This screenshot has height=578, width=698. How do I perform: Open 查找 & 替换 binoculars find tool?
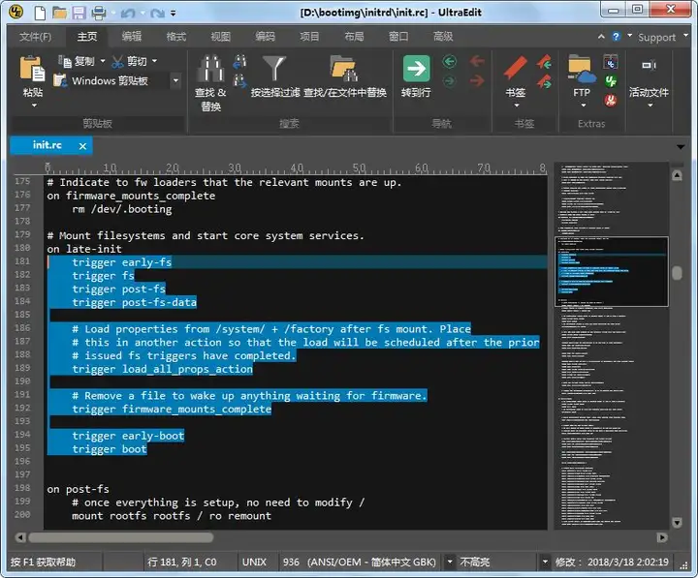210,69
